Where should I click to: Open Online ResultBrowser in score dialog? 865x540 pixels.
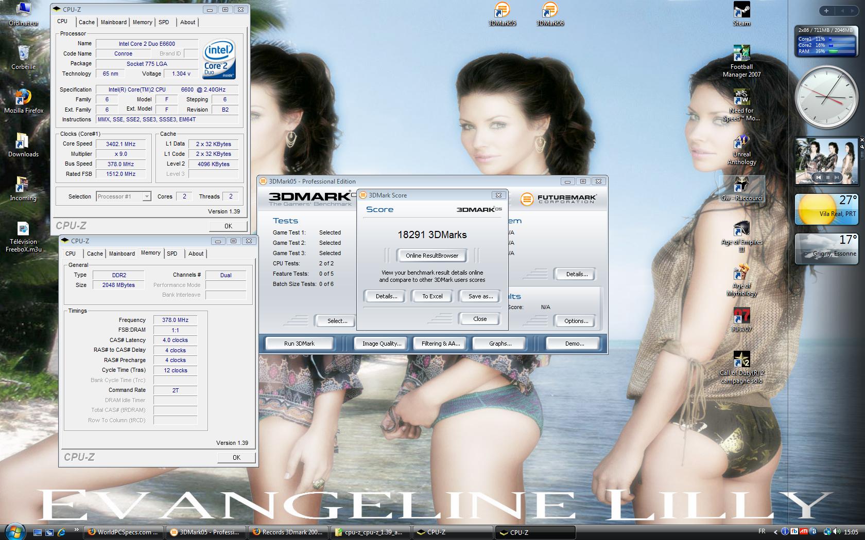pos(432,256)
